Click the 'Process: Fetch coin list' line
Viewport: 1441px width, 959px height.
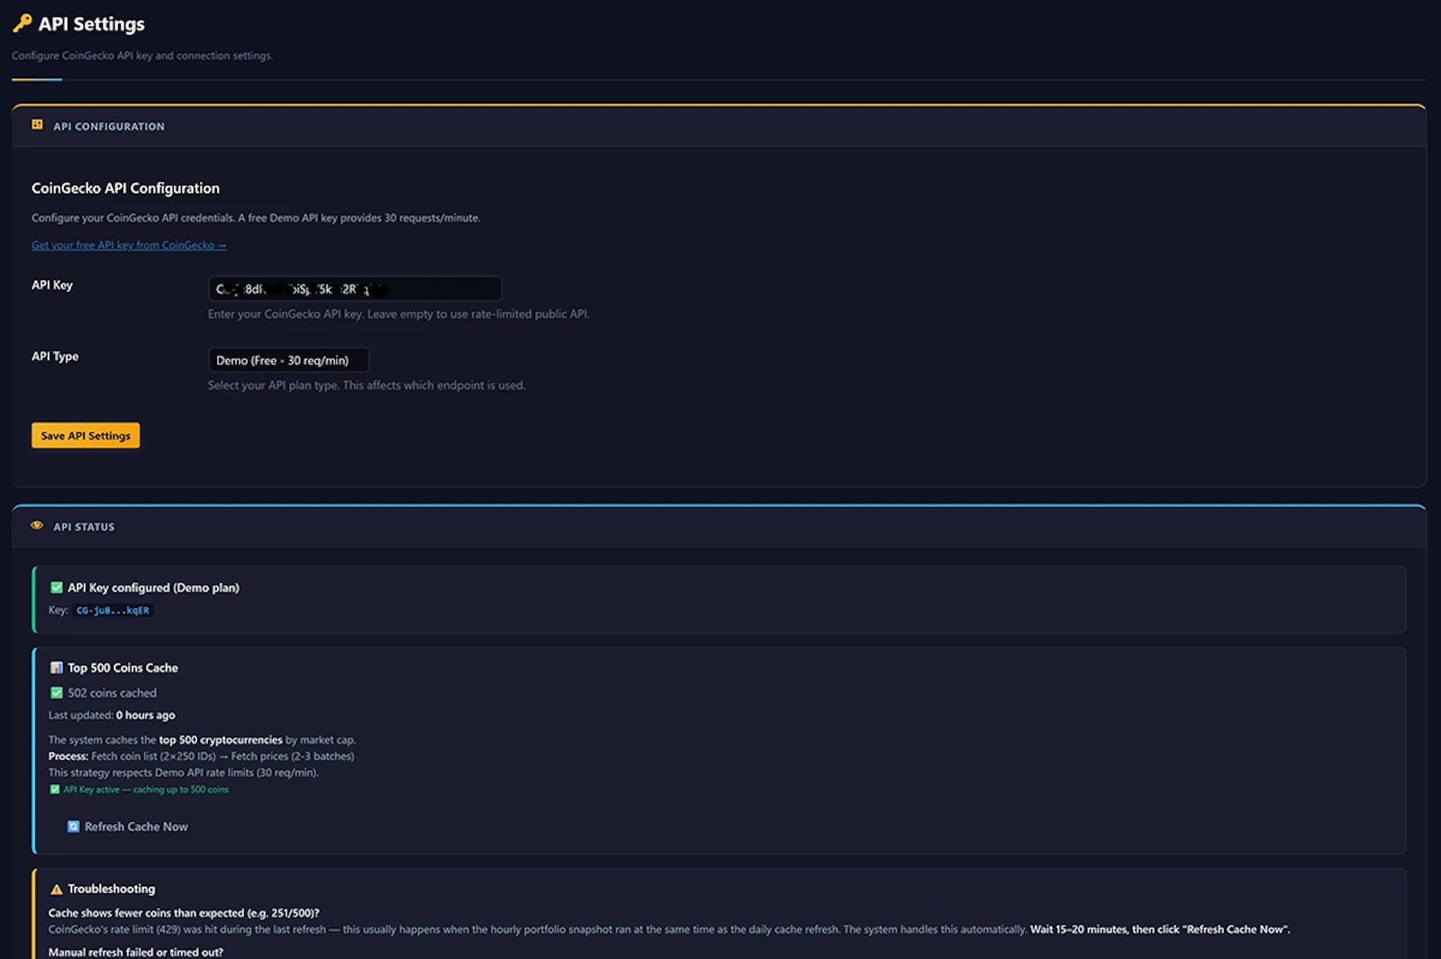coord(202,756)
